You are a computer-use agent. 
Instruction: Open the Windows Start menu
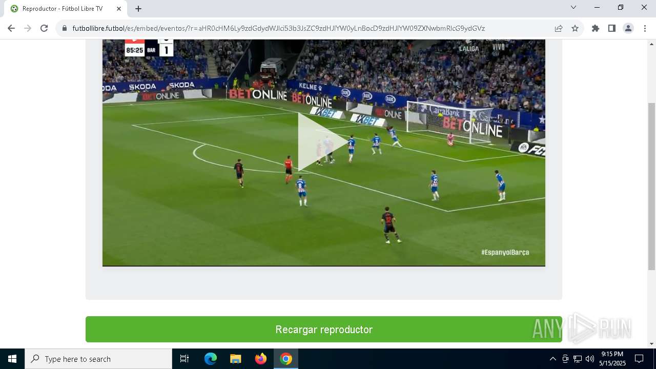[12, 359]
